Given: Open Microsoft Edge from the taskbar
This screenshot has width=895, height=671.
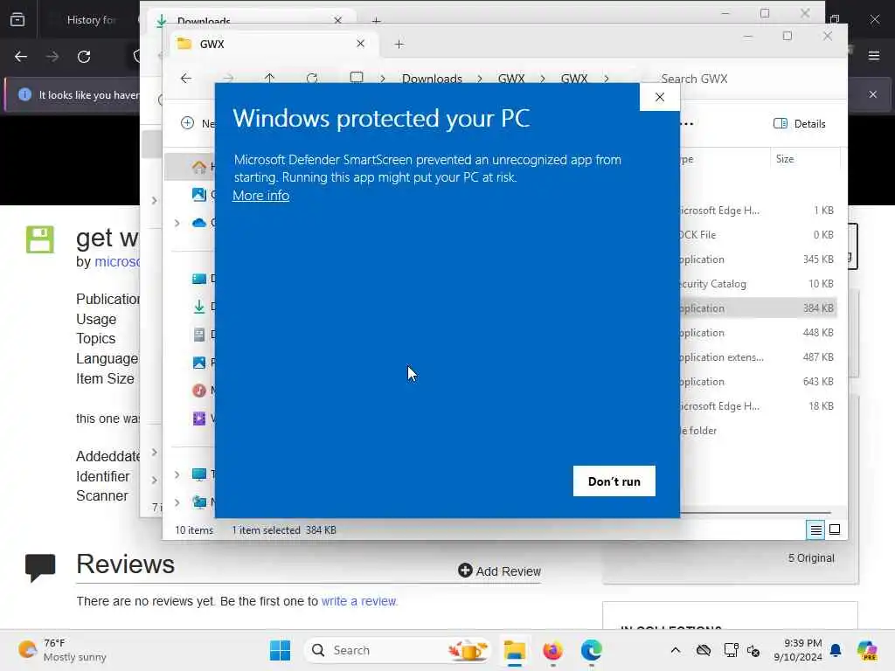Looking at the screenshot, I should tap(592, 650).
